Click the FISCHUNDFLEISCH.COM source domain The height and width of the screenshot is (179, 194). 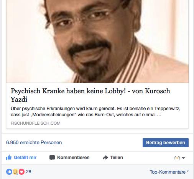[x=36, y=123]
